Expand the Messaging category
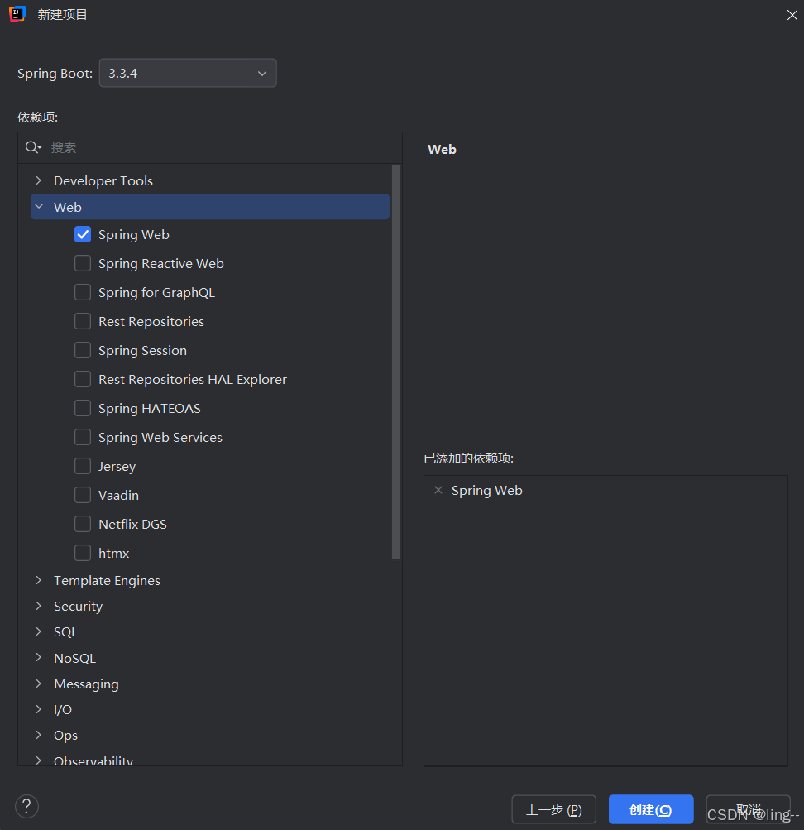The width and height of the screenshot is (804, 830). [x=39, y=684]
